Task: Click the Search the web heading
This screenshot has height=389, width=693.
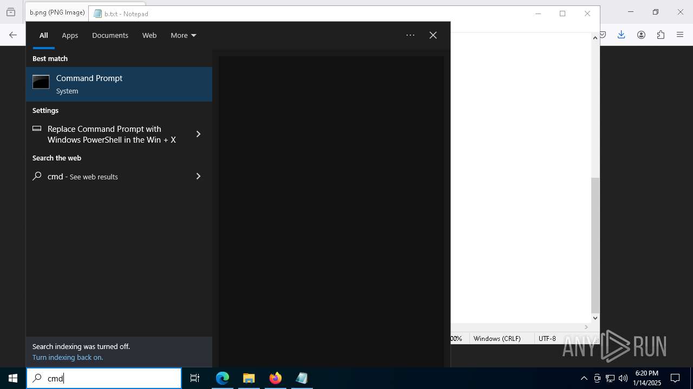Action: 57,158
